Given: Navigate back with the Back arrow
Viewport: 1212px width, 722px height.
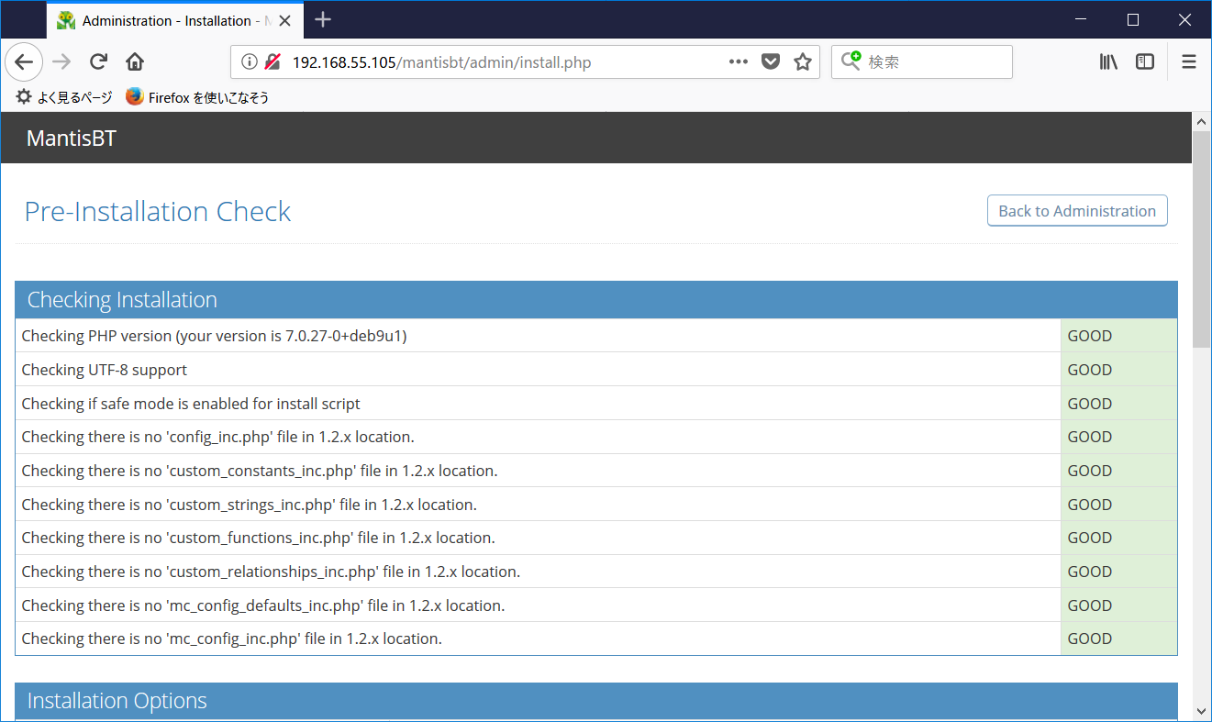Looking at the screenshot, I should [x=24, y=61].
